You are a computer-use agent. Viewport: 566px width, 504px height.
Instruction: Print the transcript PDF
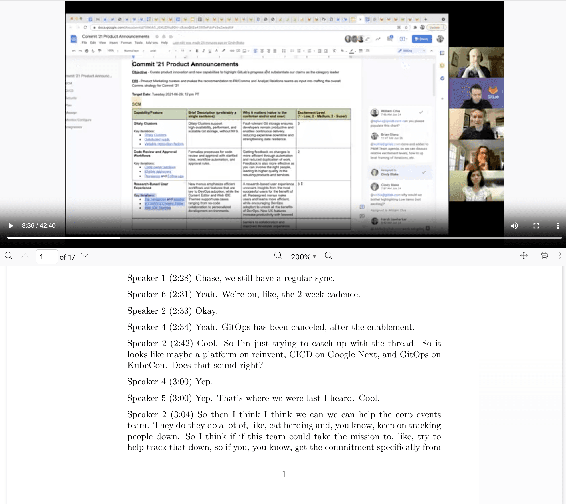point(544,255)
